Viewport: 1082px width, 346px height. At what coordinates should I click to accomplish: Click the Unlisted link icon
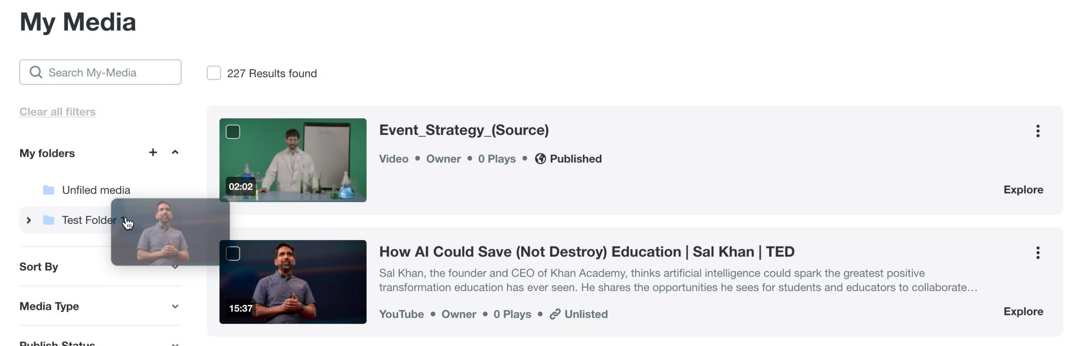[555, 314]
